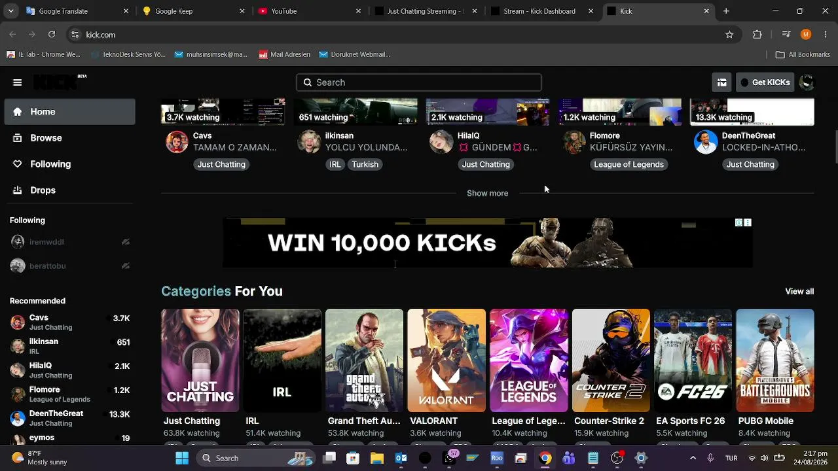Close the YouTube tab
Image resolution: width=838 pixels, height=471 pixels.
point(358,11)
